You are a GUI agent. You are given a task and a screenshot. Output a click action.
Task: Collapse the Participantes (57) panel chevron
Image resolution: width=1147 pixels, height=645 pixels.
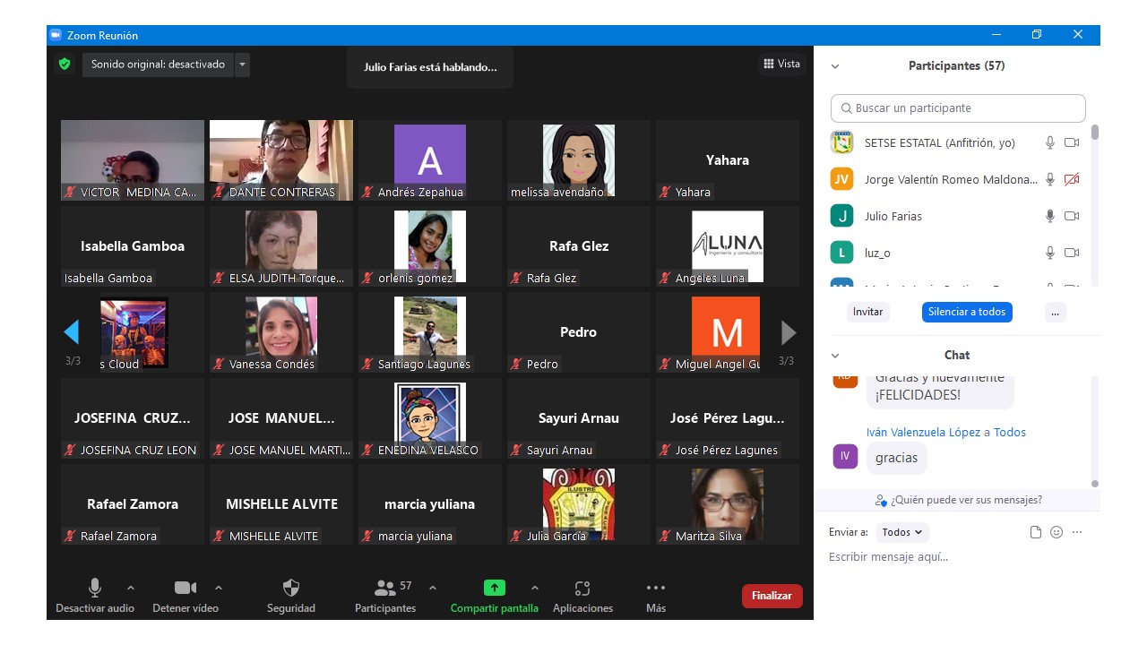(x=835, y=66)
